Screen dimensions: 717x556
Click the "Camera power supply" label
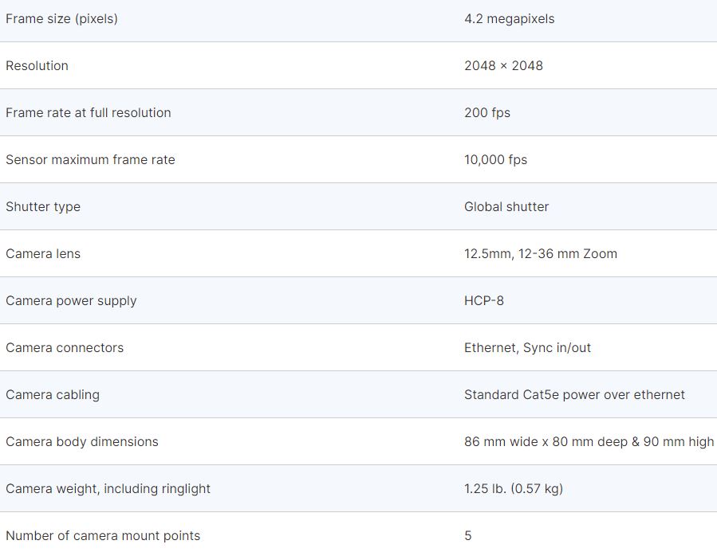71,300
